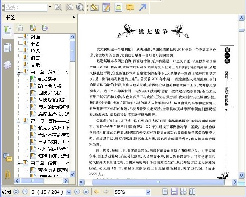246x197 pixels.
Task: Click bookmark list horizontal scroll right arrow
Action: pyautogui.click(x=66, y=181)
